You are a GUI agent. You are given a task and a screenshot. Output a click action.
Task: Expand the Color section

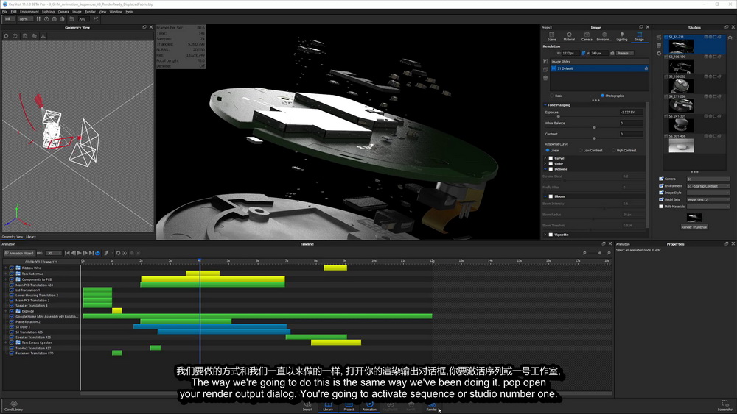coord(545,164)
